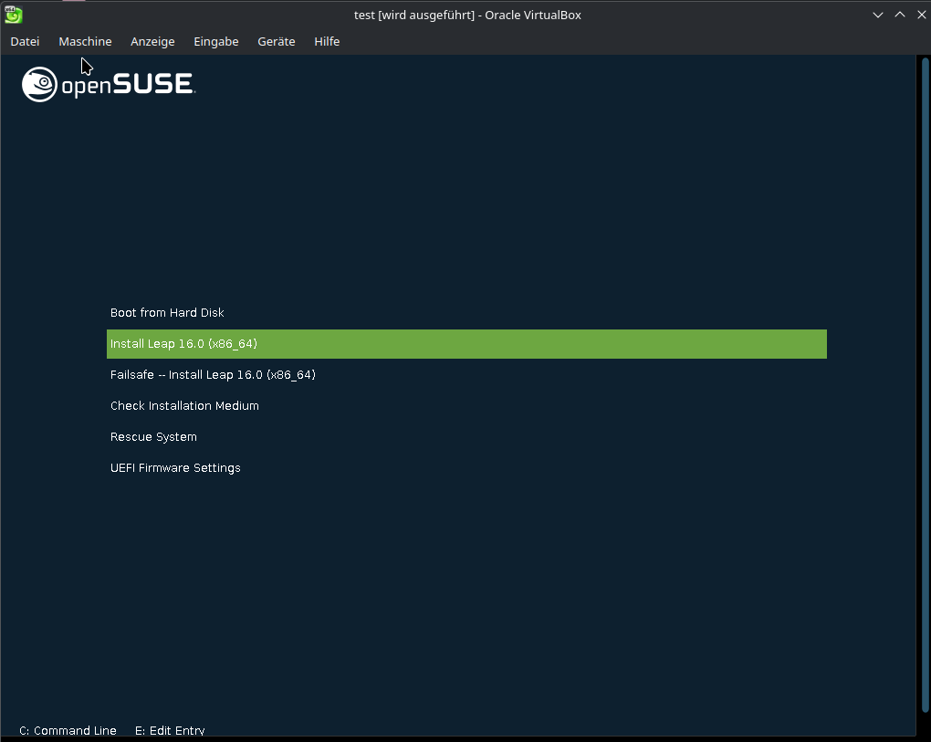The height and width of the screenshot is (742, 931).
Task: Close the VirtualBox VM window
Action: click(x=919, y=15)
